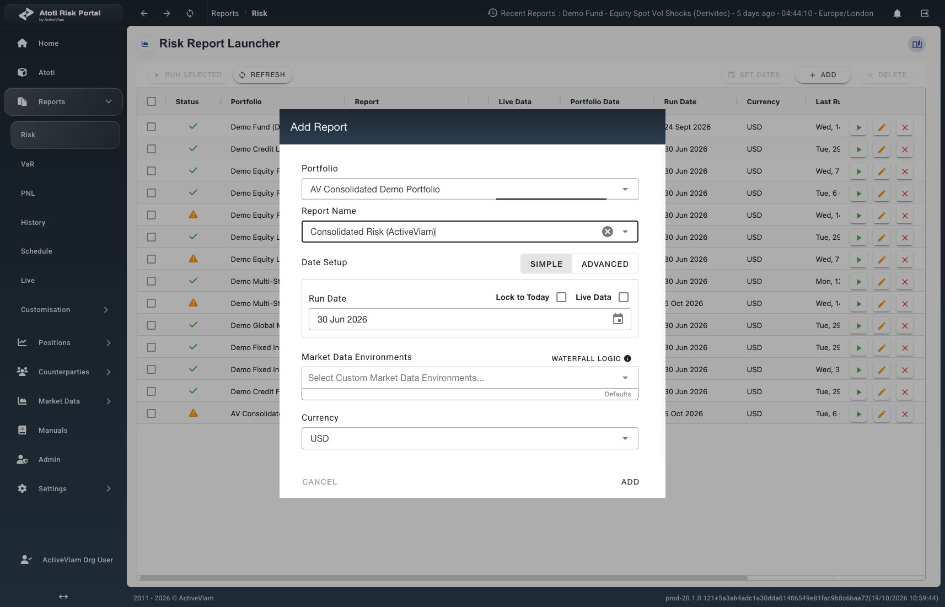Click the forward navigation arrow
Image resolution: width=945 pixels, height=607 pixels.
pos(167,13)
